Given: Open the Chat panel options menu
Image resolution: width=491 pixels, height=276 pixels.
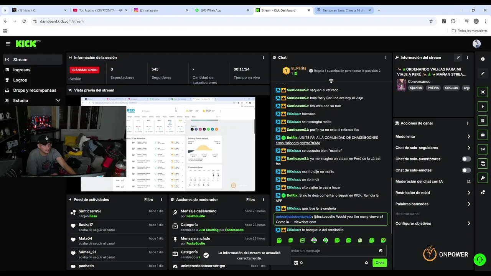Looking at the screenshot, I should [x=386, y=58].
